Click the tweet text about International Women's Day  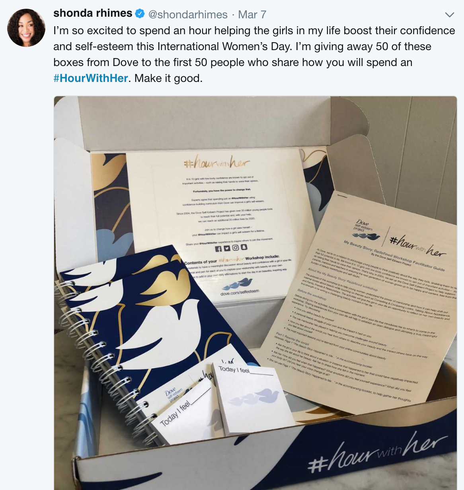tap(254, 54)
